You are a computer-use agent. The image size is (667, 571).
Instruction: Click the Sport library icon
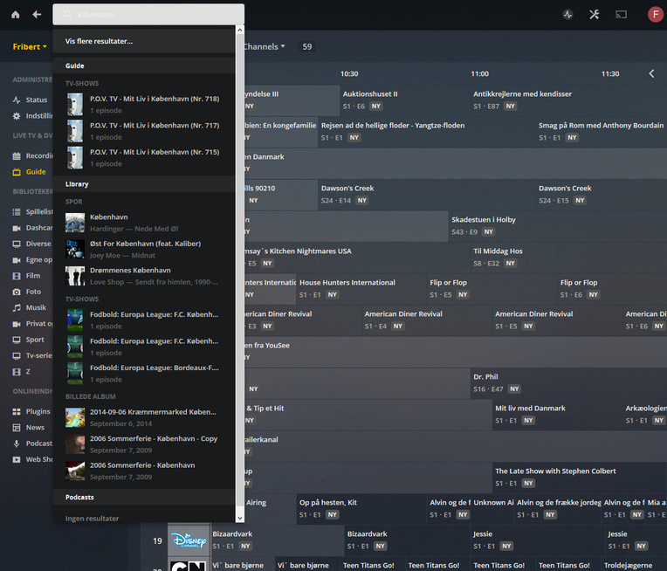click(17, 340)
